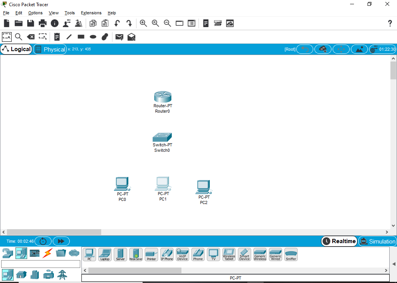Pick the Sniffer device

point(291,254)
